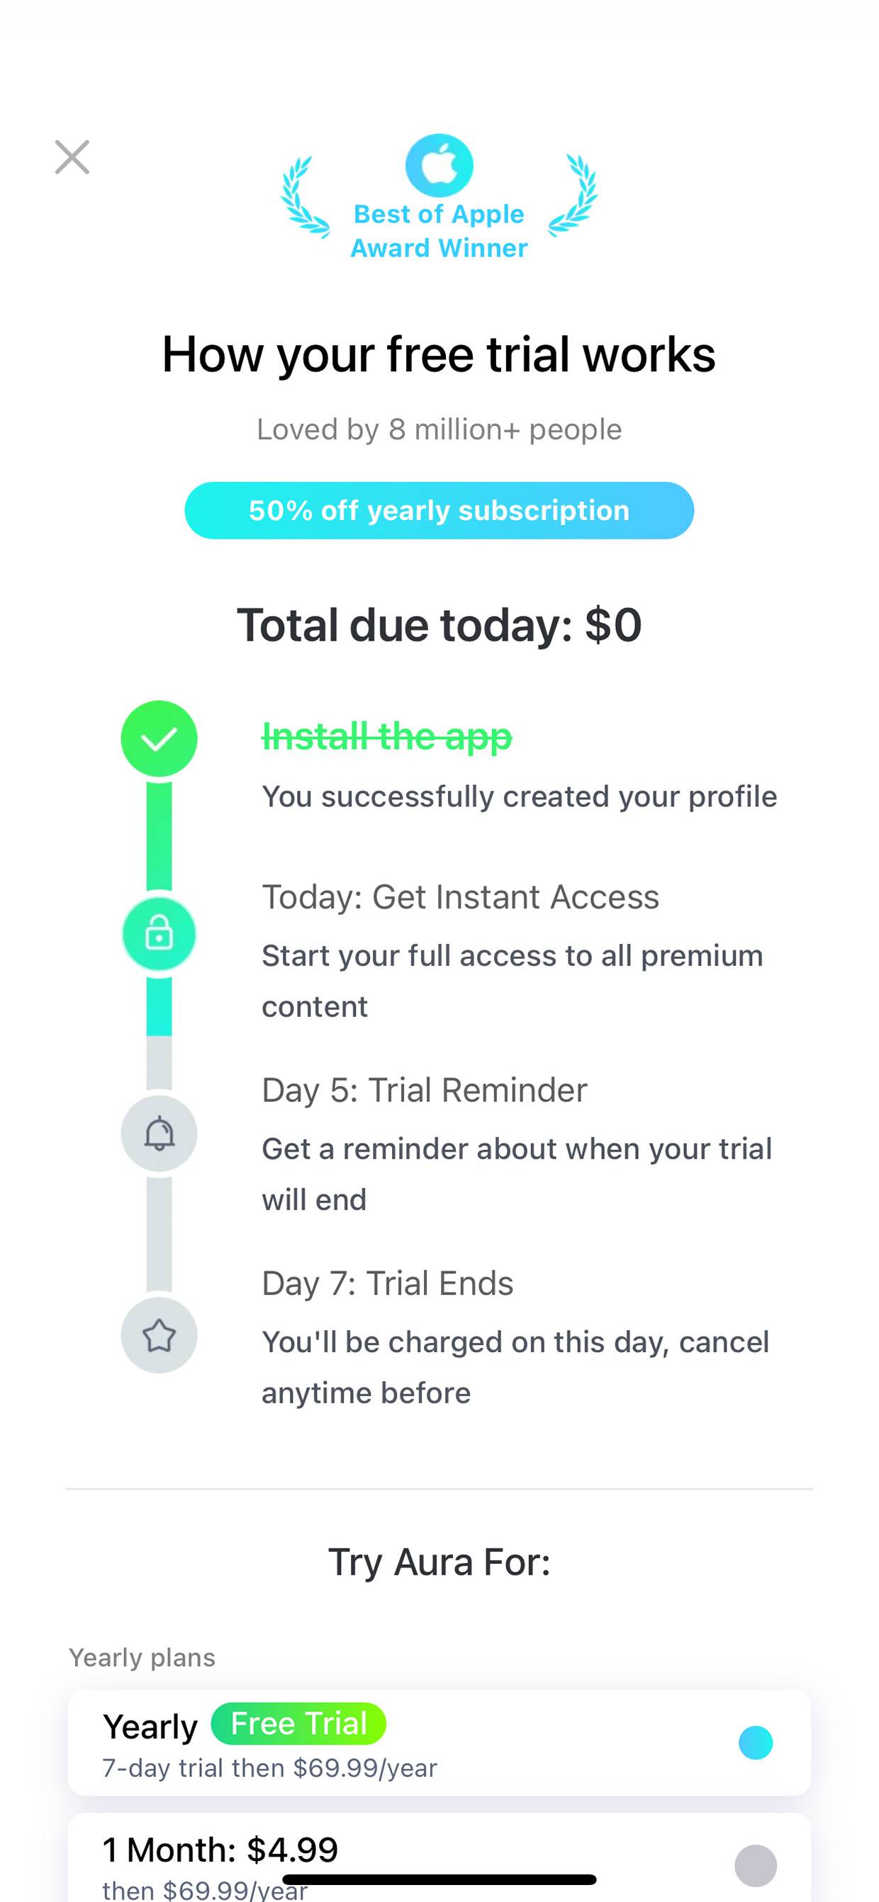
Task: Tap the home indicator bar at bottom
Action: (x=439, y=1880)
